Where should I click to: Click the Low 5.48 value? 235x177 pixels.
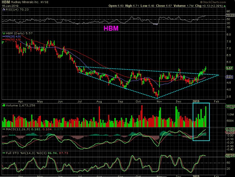(x=148, y=6)
